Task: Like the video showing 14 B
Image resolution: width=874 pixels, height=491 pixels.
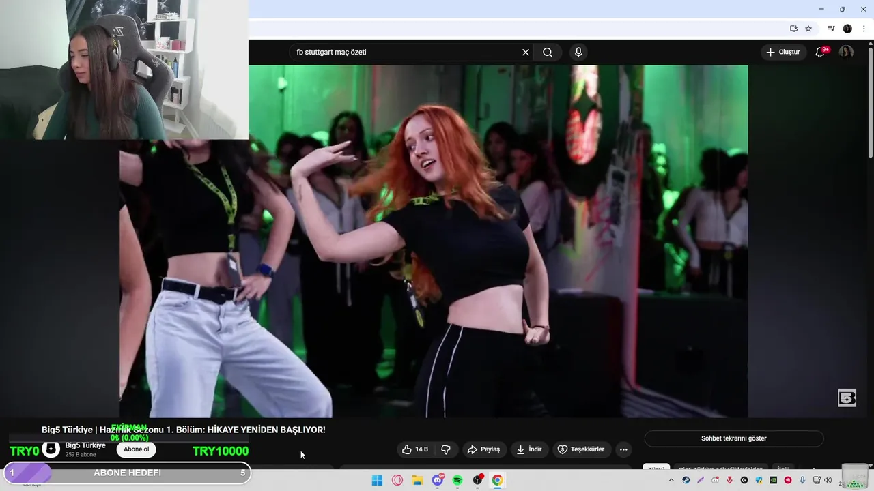Action: [x=415, y=449]
